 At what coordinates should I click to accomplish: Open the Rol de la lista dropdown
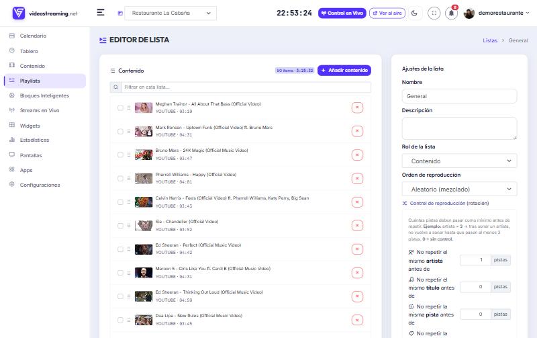(x=459, y=161)
